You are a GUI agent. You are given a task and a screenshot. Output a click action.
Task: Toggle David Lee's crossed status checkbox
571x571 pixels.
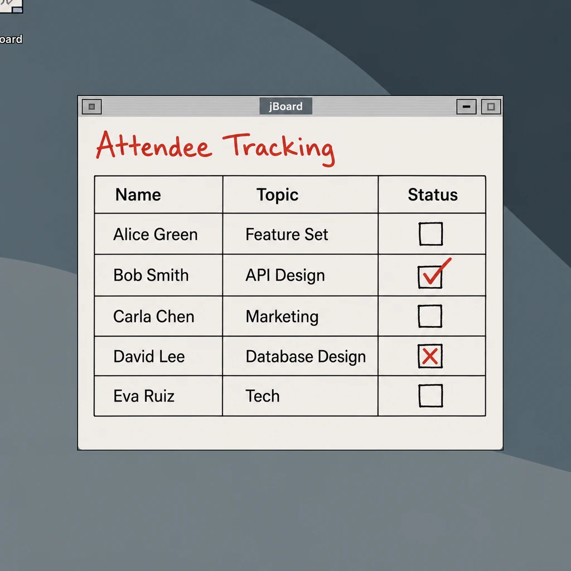[x=430, y=356]
